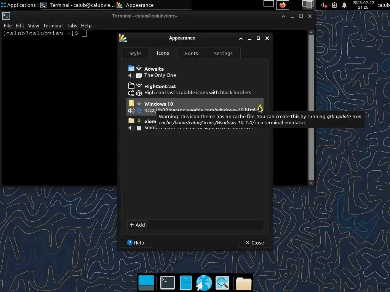Maximize the Appearance window

coord(258,38)
